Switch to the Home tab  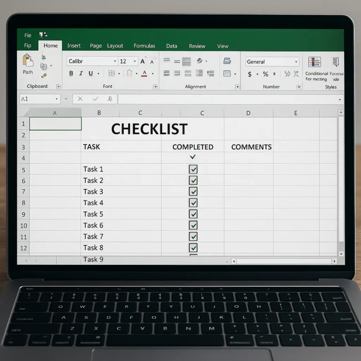pyautogui.click(x=51, y=46)
